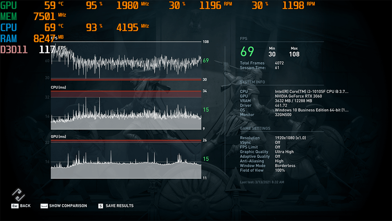Screen dimensions: 392x221
Task: Click GPU clock reading 1980 MHz
Action: [x=133, y=5]
